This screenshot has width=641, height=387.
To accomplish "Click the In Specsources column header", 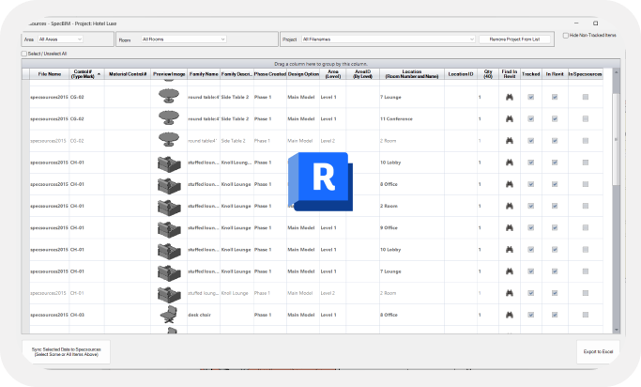I will click(586, 74).
